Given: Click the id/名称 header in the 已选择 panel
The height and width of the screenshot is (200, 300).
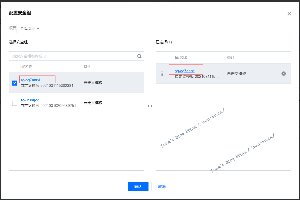Looking at the screenshot, I should pyautogui.click(x=181, y=58).
